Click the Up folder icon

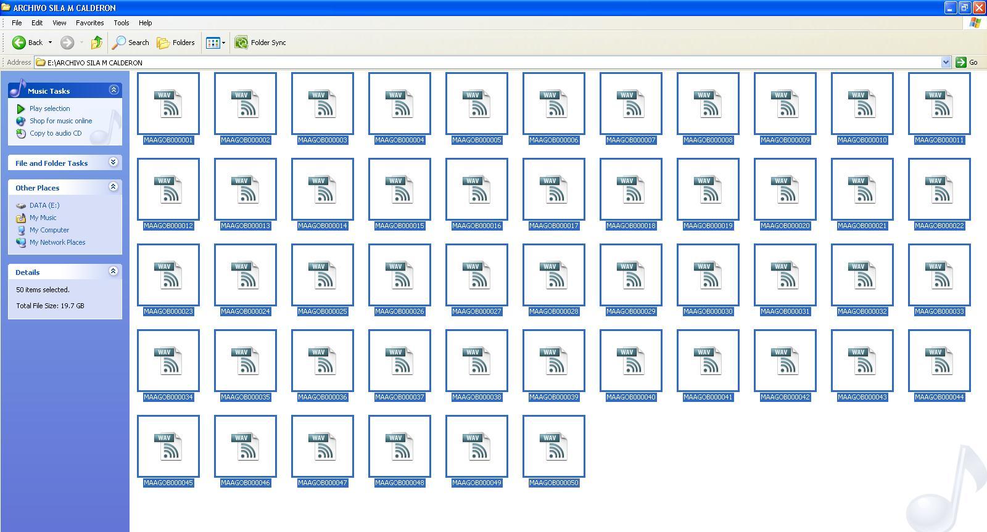pyautogui.click(x=96, y=43)
